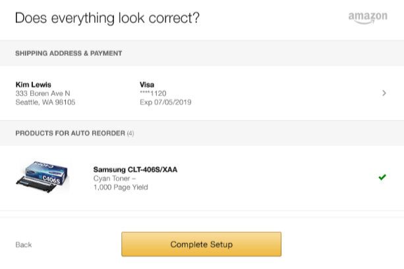Click the Seattle, WA 98105 line
The image size is (404, 269).
[45, 103]
